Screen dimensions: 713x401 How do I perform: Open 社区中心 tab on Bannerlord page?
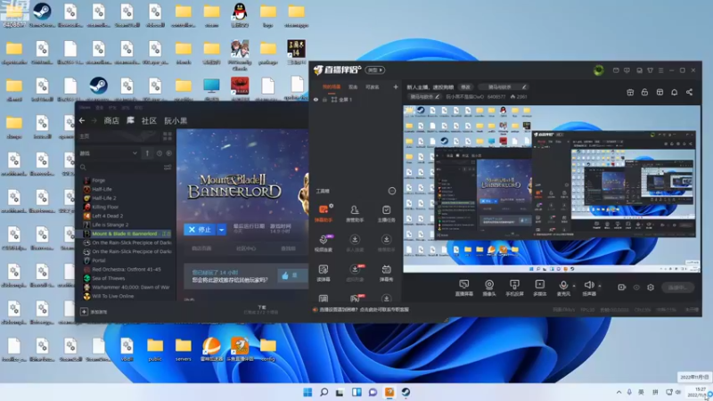pyautogui.click(x=246, y=249)
